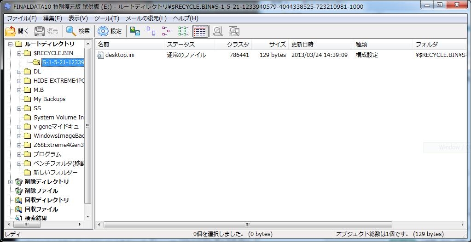Open the 表示(V) menu

coord(78,18)
